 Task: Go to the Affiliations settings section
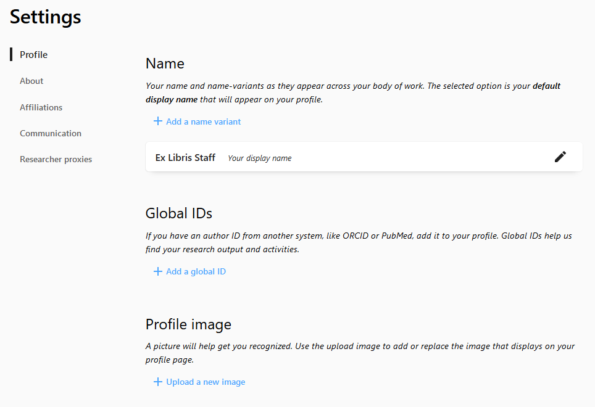point(41,107)
